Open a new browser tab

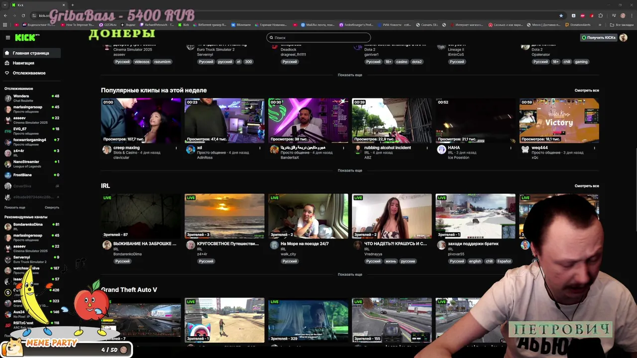(73, 5)
